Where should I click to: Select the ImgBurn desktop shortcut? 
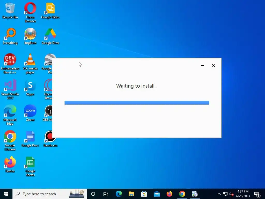point(30,36)
